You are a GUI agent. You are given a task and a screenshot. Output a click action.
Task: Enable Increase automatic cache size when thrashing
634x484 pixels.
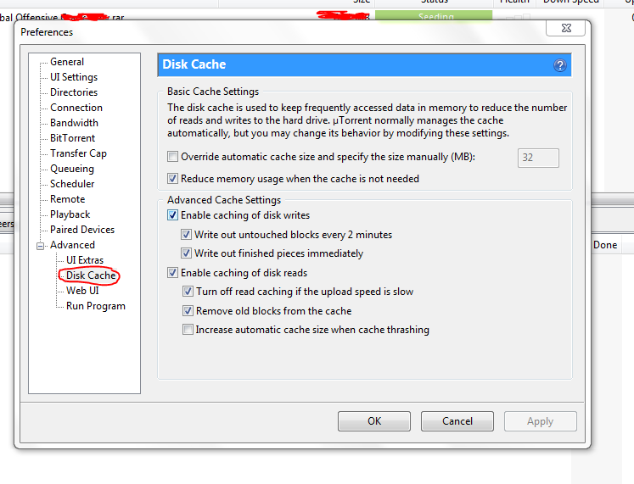coord(188,330)
